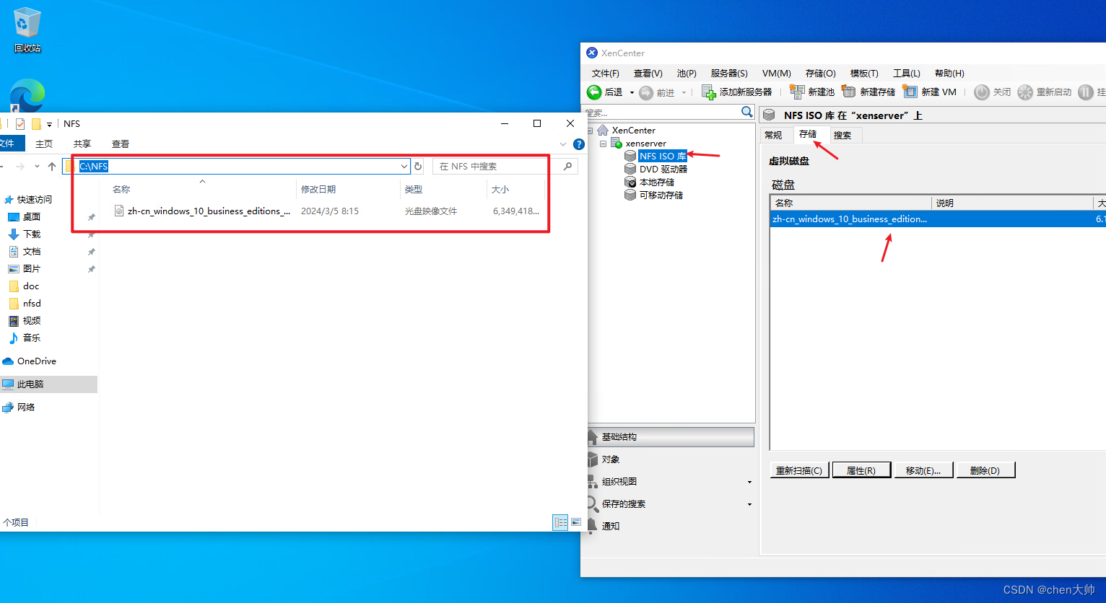Click the Explorer Up one level arrow
The height and width of the screenshot is (603, 1106).
coord(52,167)
